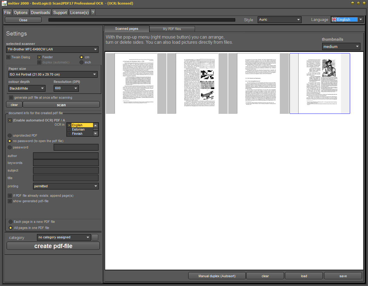Viewport: 368px width, 286px height.
Task: Click the small square button beside category
Action: click(95, 237)
